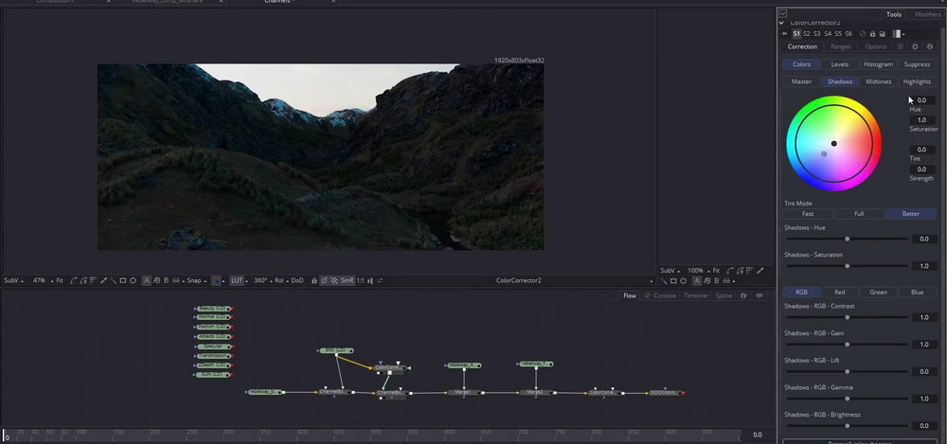The height and width of the screenshot is (444, 947).
Task: Select the B buffer in left viewer toolbar
Action: tap(166, 280)
